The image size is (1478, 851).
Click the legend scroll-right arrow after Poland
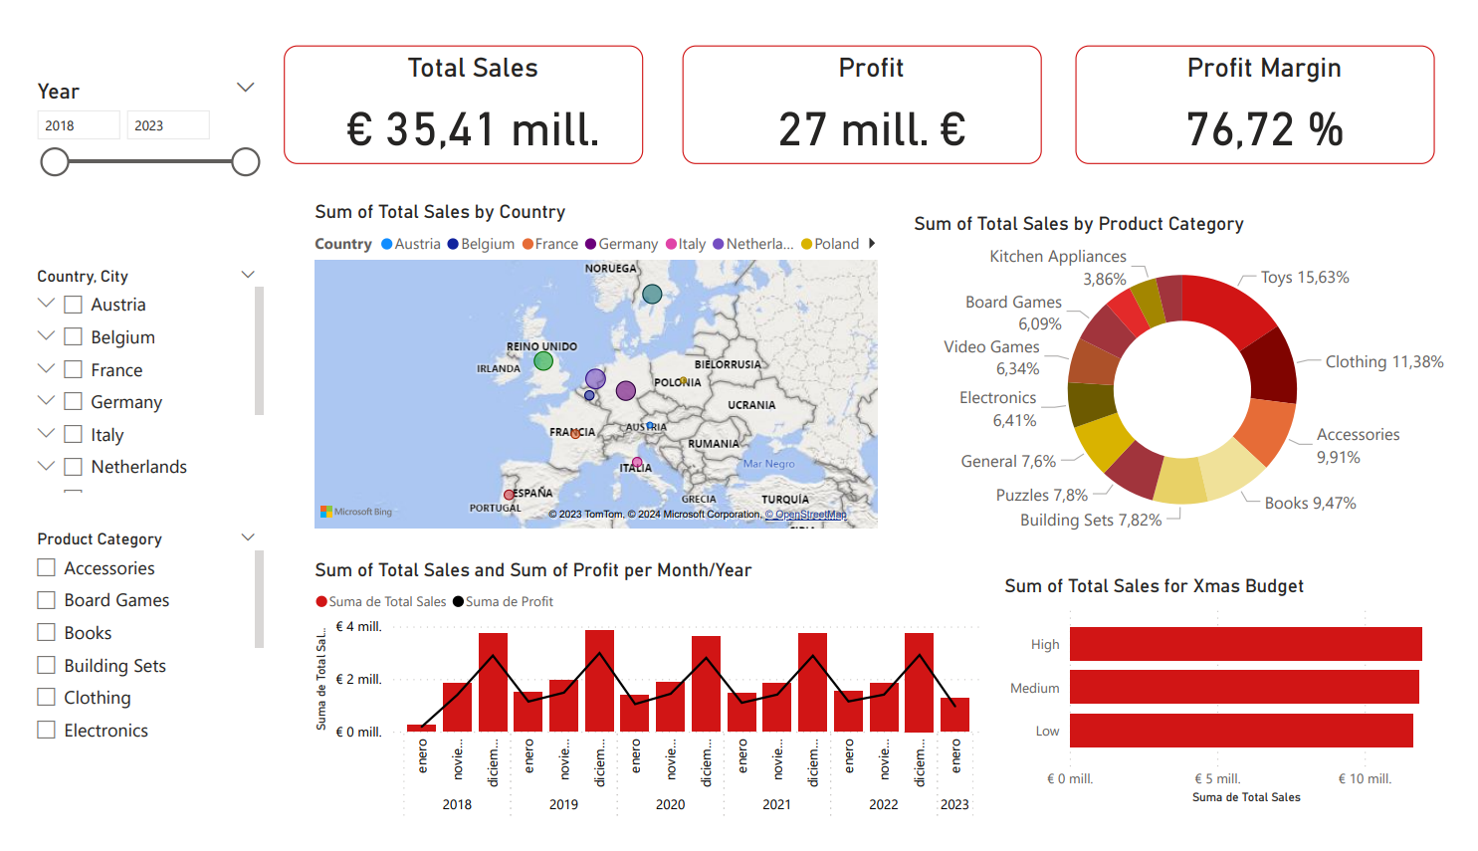click(x=872, y=244)
